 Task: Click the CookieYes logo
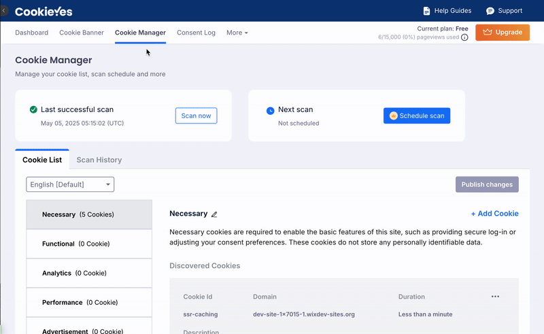[44, 12]
